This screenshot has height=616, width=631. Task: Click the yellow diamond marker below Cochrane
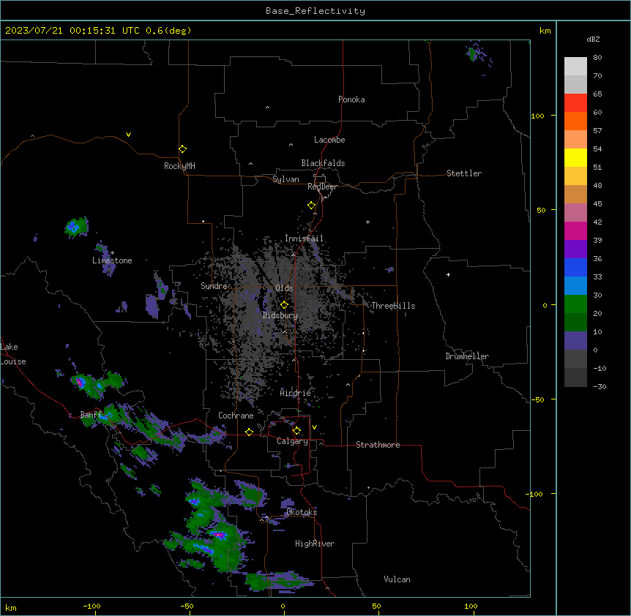click(249, 432)
